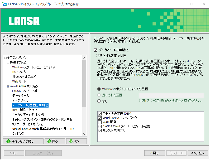The width and height of the screenshot is (210, 160).
Task: Click エクスポート設定 button
Action: [x=44, y=153]
